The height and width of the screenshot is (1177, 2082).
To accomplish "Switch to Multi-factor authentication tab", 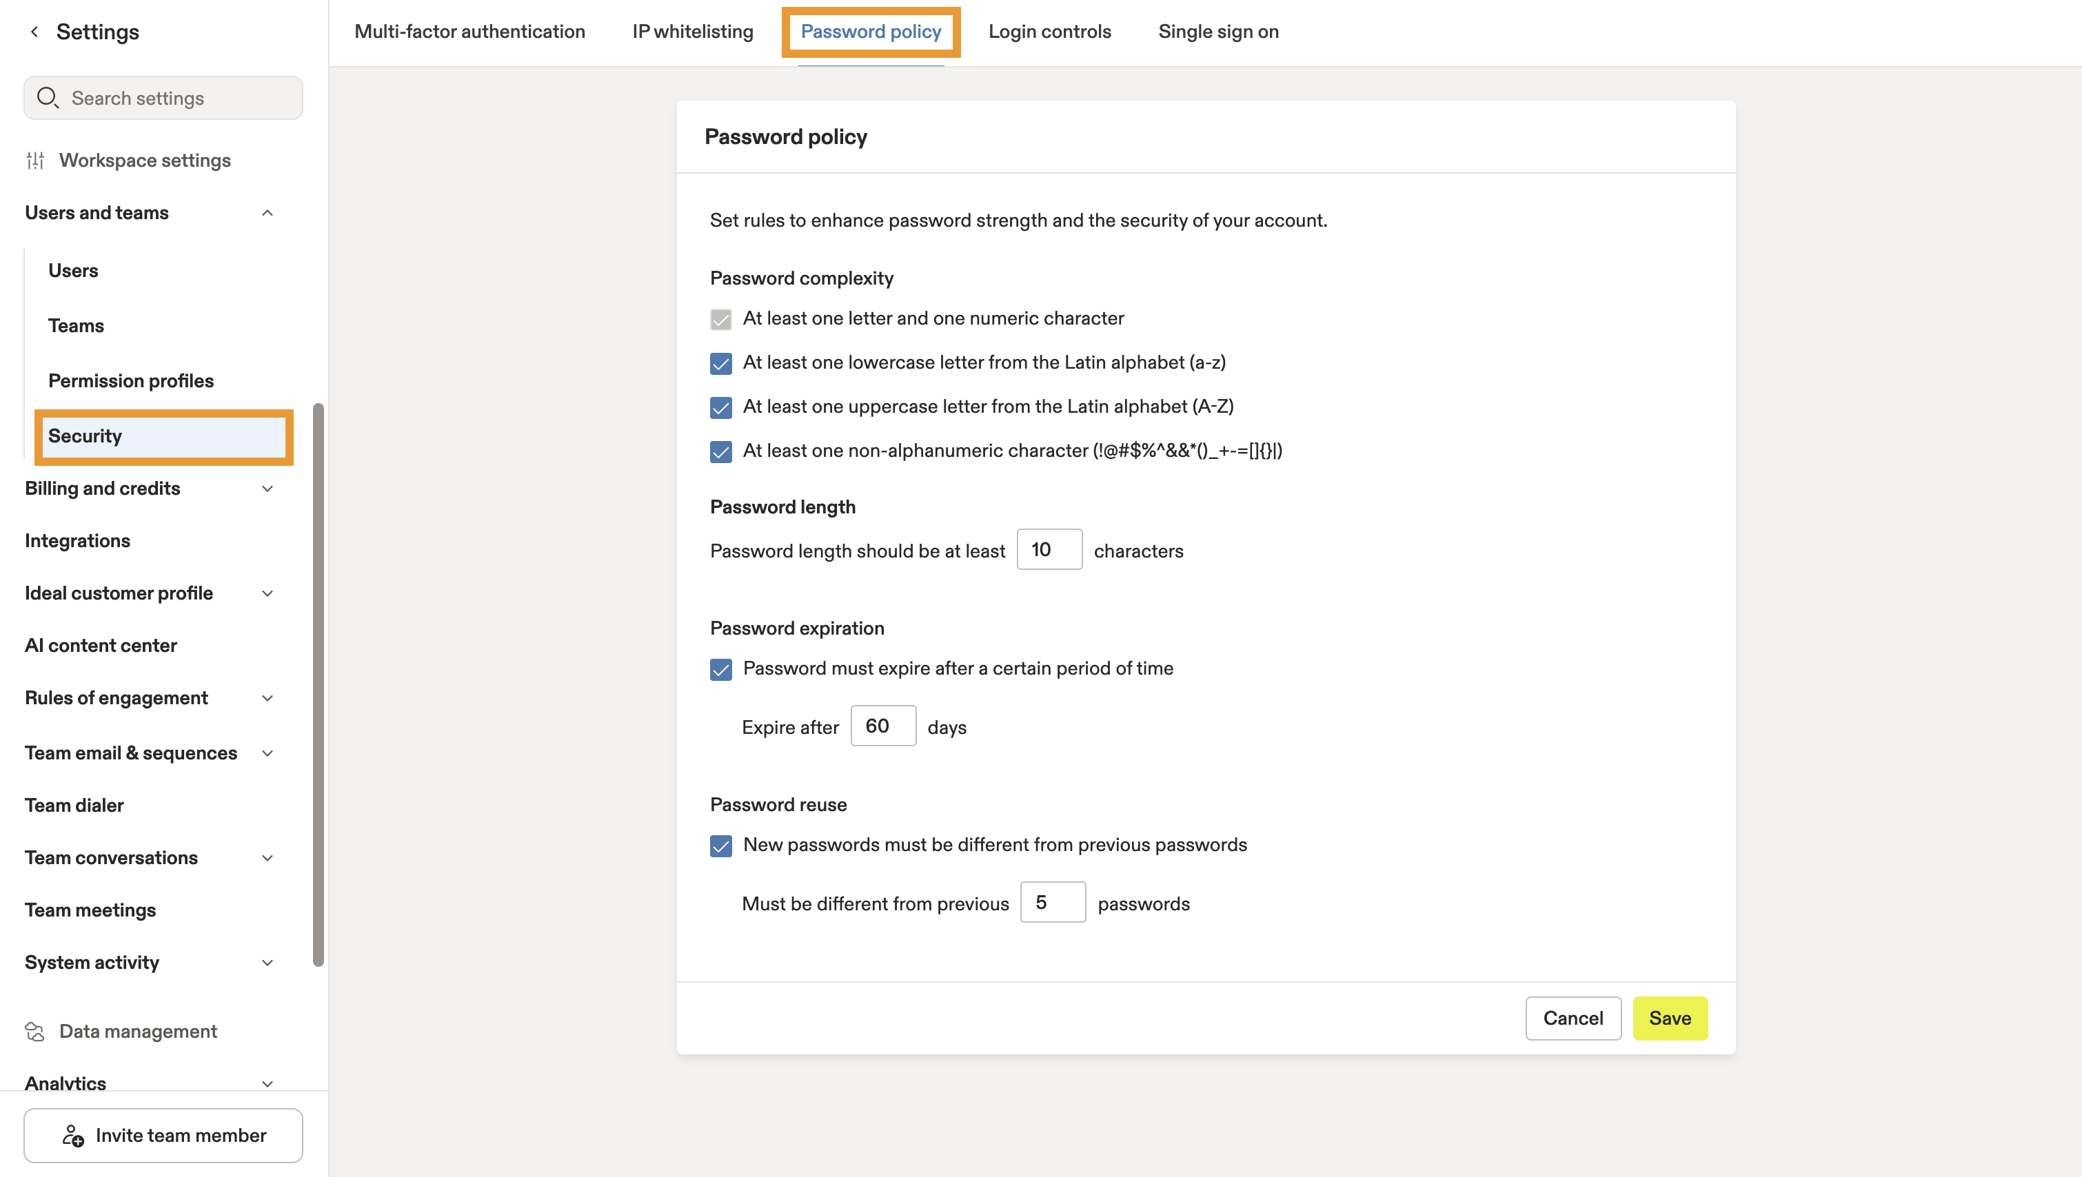I will coord(469,32).
